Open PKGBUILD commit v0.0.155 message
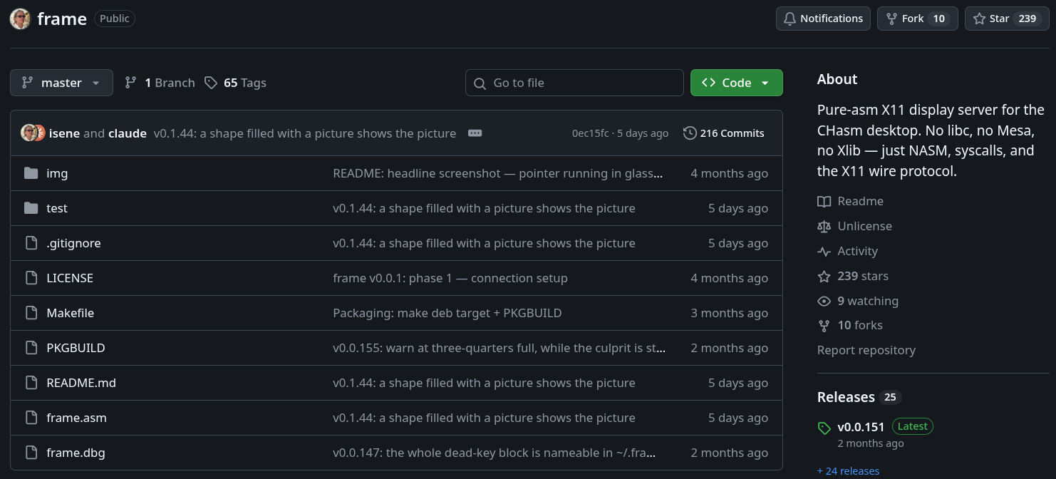Viewport: 1056px width, 479px height. pyautogui.click(x=499, y=348)
